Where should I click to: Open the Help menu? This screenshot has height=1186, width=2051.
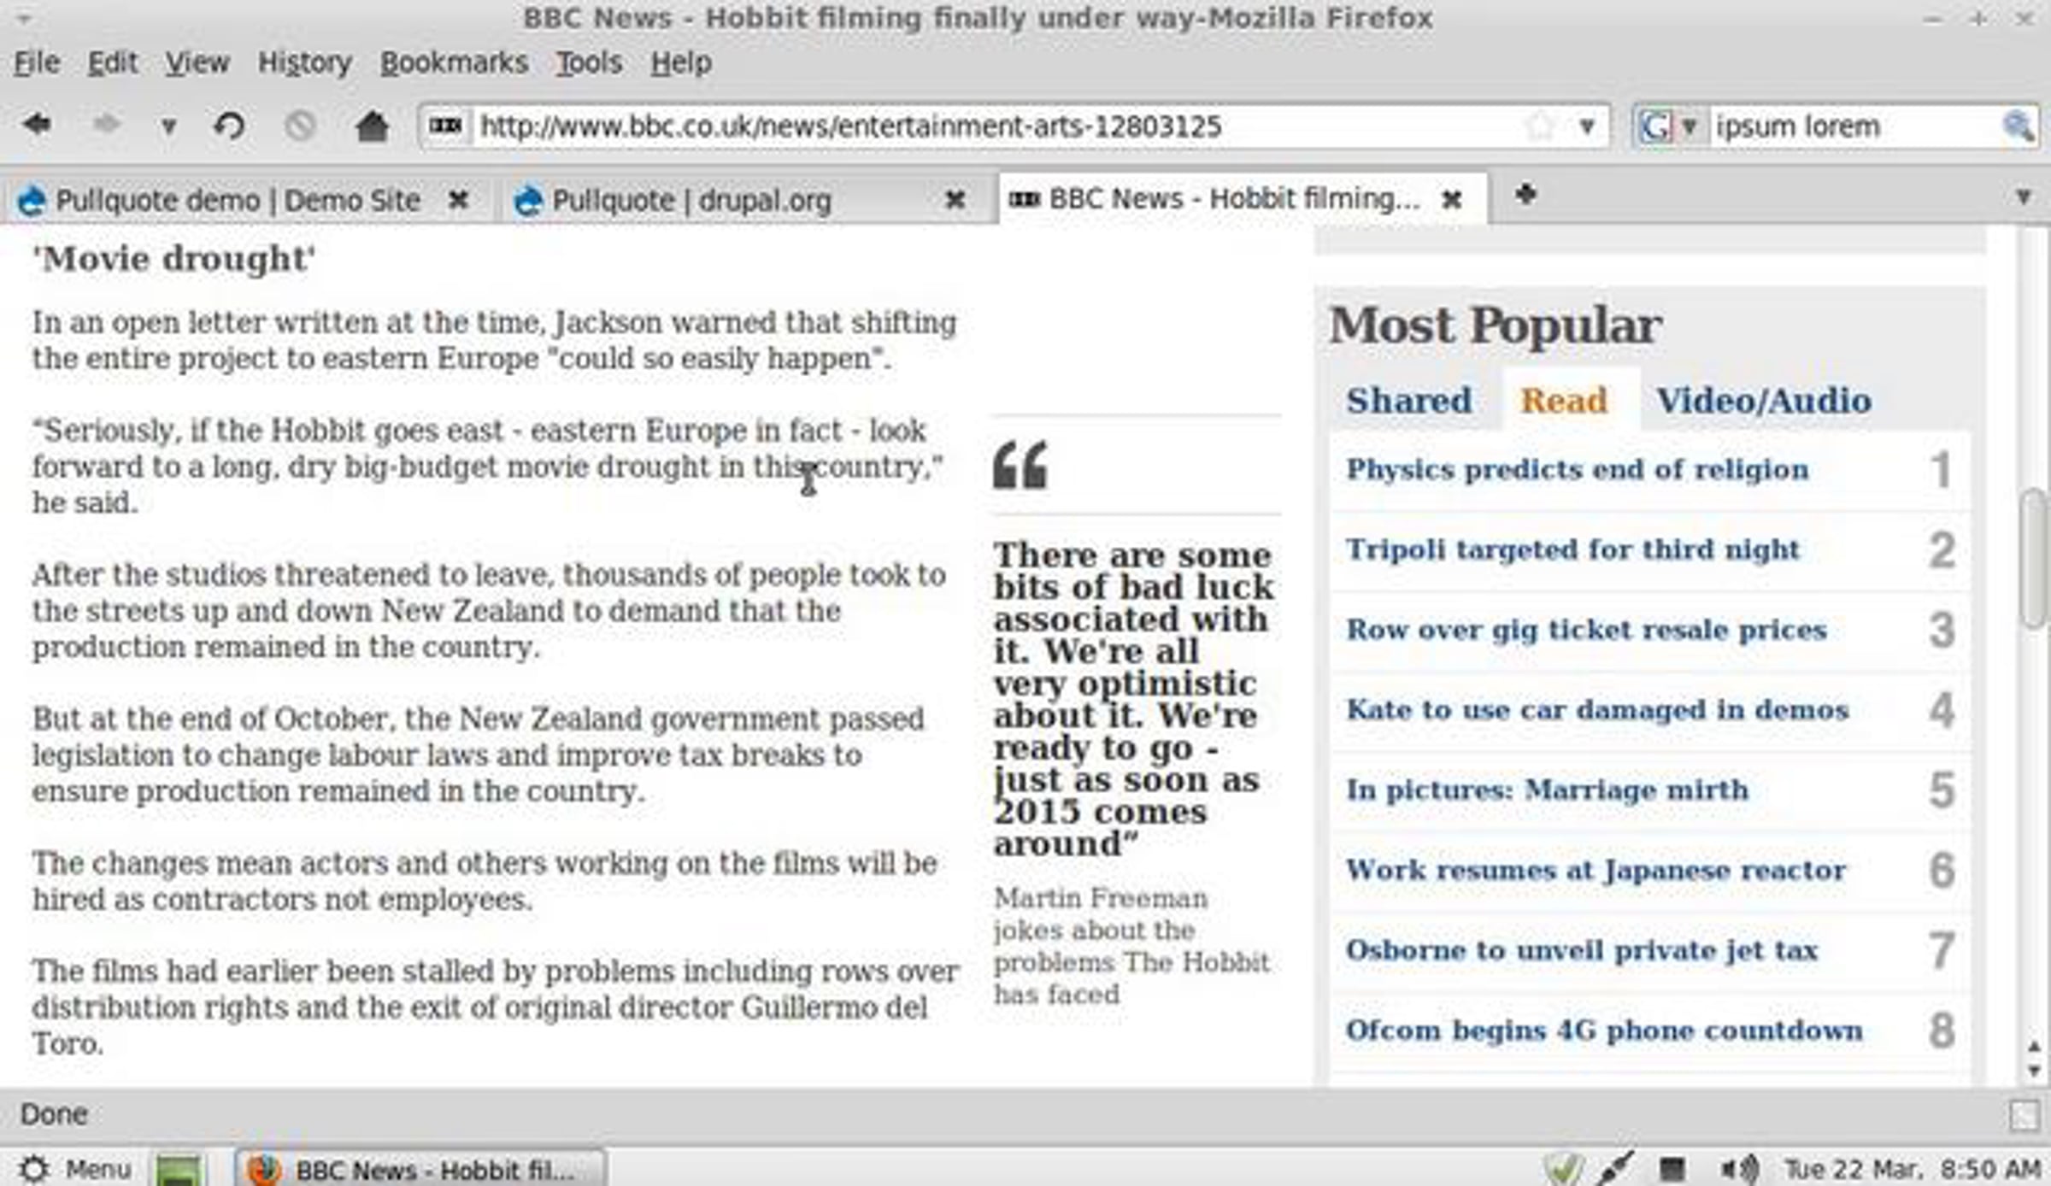tap(680, 62)
